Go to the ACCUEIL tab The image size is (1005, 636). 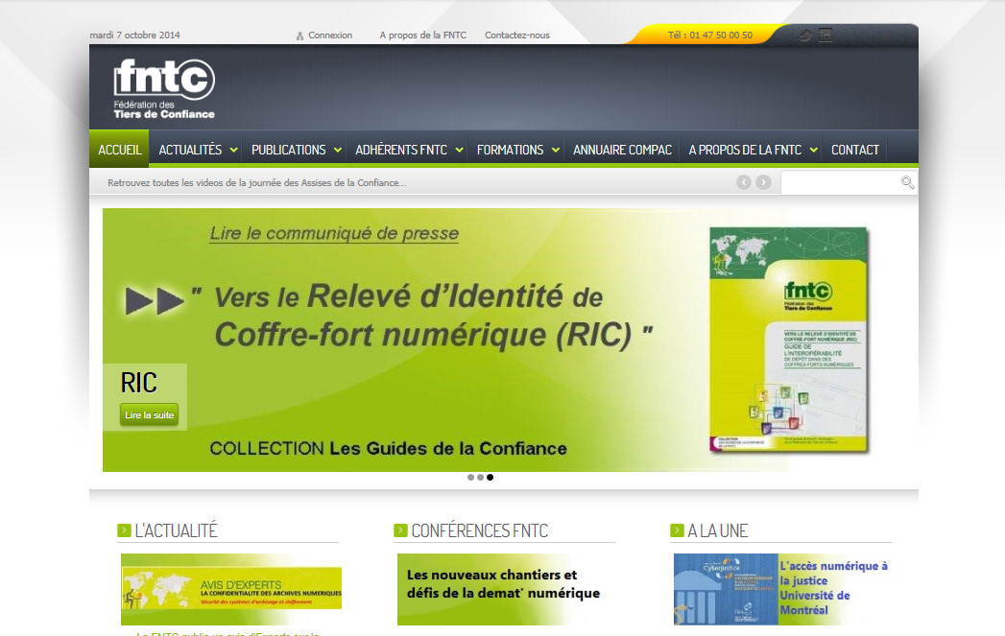119,150
